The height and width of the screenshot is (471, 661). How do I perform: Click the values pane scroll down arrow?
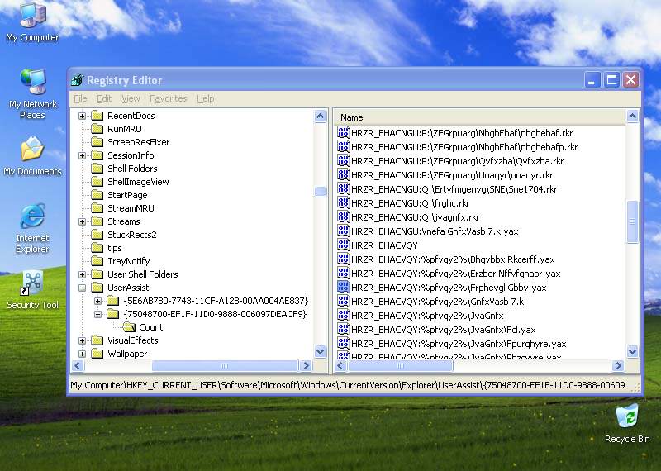coord(632,351)
